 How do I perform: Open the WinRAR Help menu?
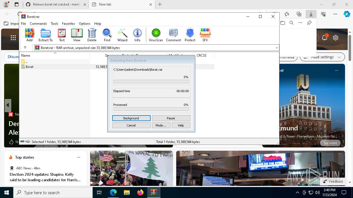[98, 24]
